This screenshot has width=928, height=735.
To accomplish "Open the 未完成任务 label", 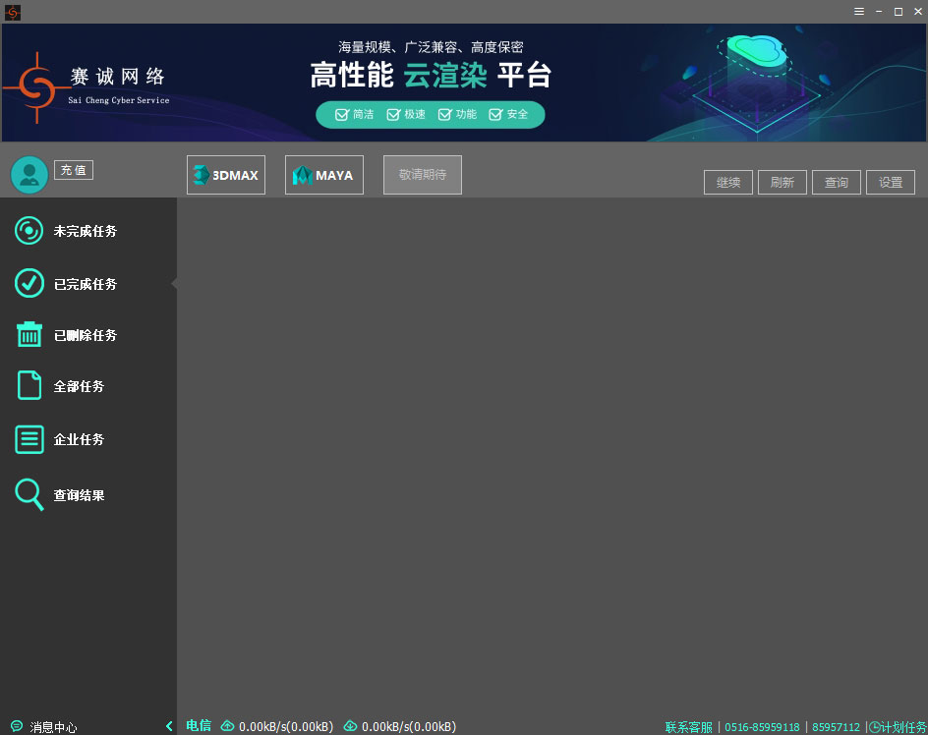I will (86, 231).
